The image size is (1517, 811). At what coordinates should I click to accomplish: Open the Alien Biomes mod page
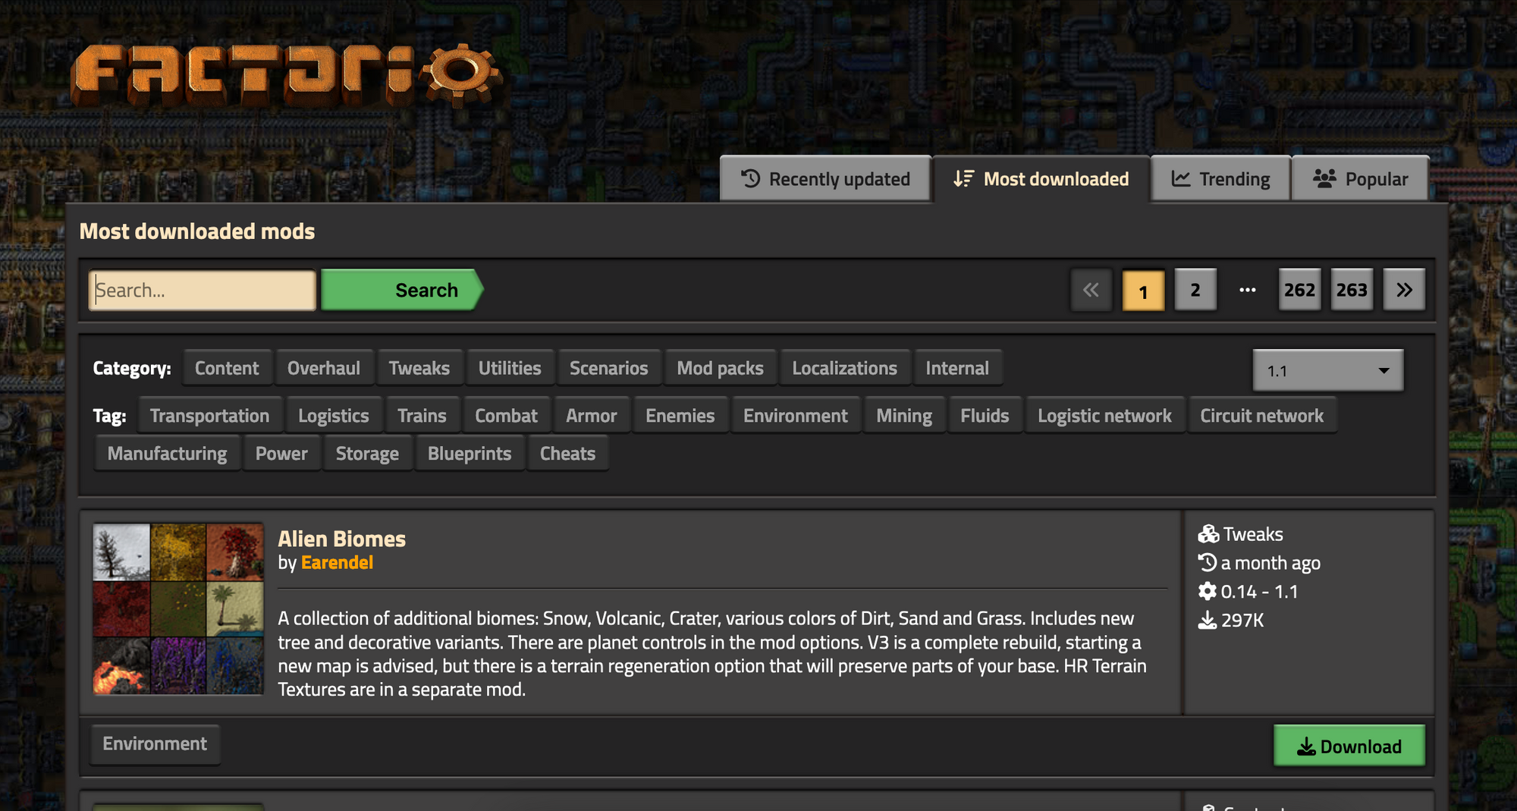[342, 539]
